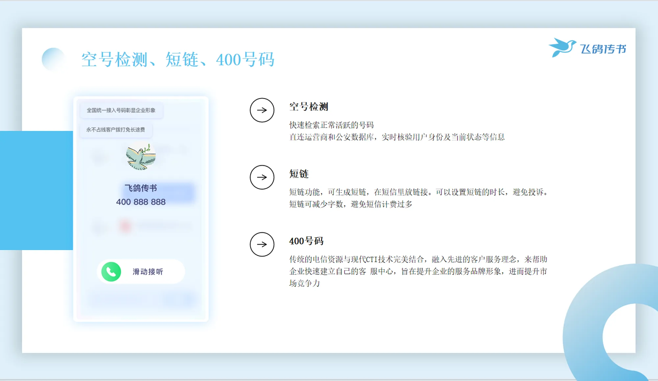Click the arrow circle beside 400号码
Image resolution: width=658 pixels, height=381 pixels.
point(262,244)
